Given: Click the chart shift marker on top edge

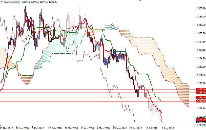Looking at the screenshot, I should (140, 1).
